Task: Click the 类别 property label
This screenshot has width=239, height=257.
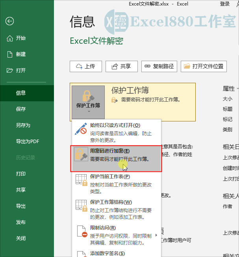Action: 228,129
